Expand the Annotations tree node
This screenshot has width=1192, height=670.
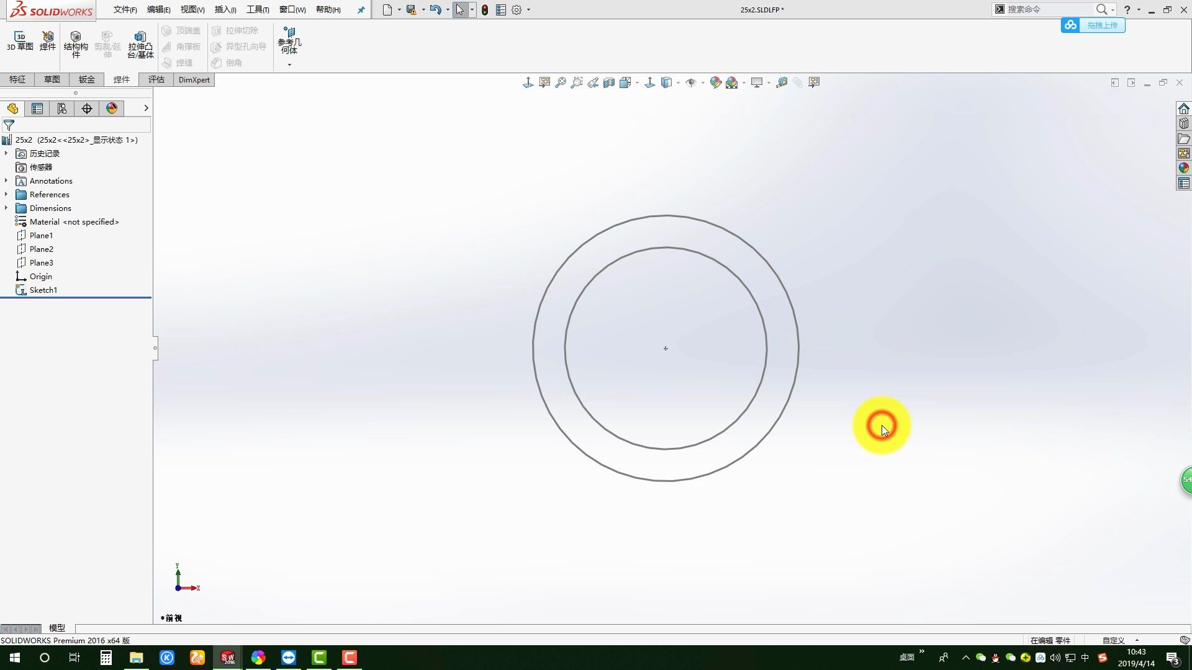click(x=6, y=181)
